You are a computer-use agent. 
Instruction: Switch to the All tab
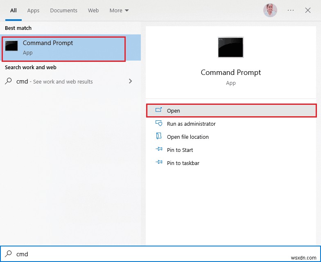[13, 11]
